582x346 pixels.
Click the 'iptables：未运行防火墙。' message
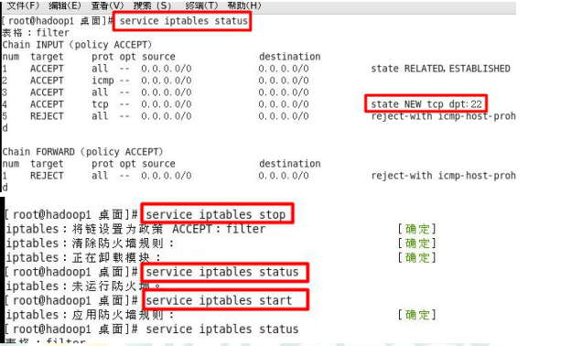tap(83, 287)
